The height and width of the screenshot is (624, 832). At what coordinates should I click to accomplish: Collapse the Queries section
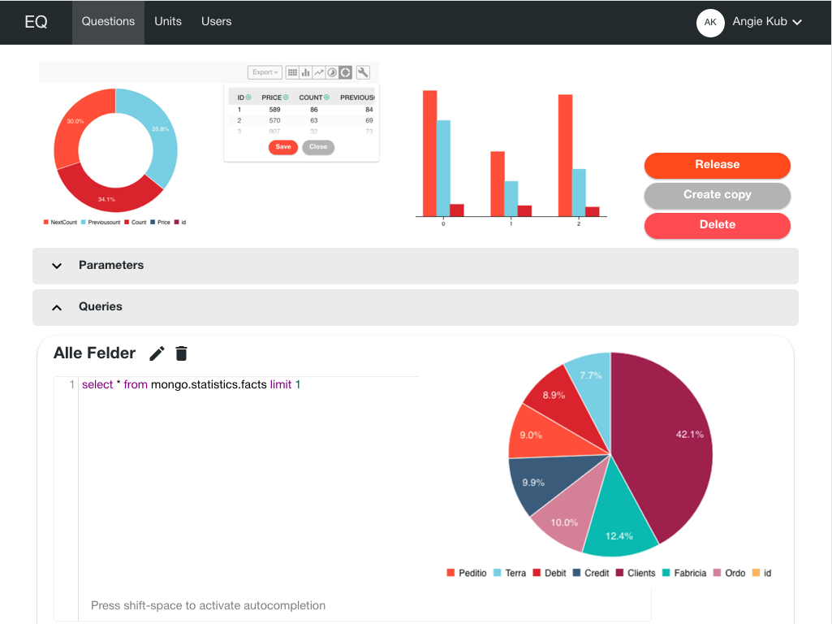click(57, 307)
